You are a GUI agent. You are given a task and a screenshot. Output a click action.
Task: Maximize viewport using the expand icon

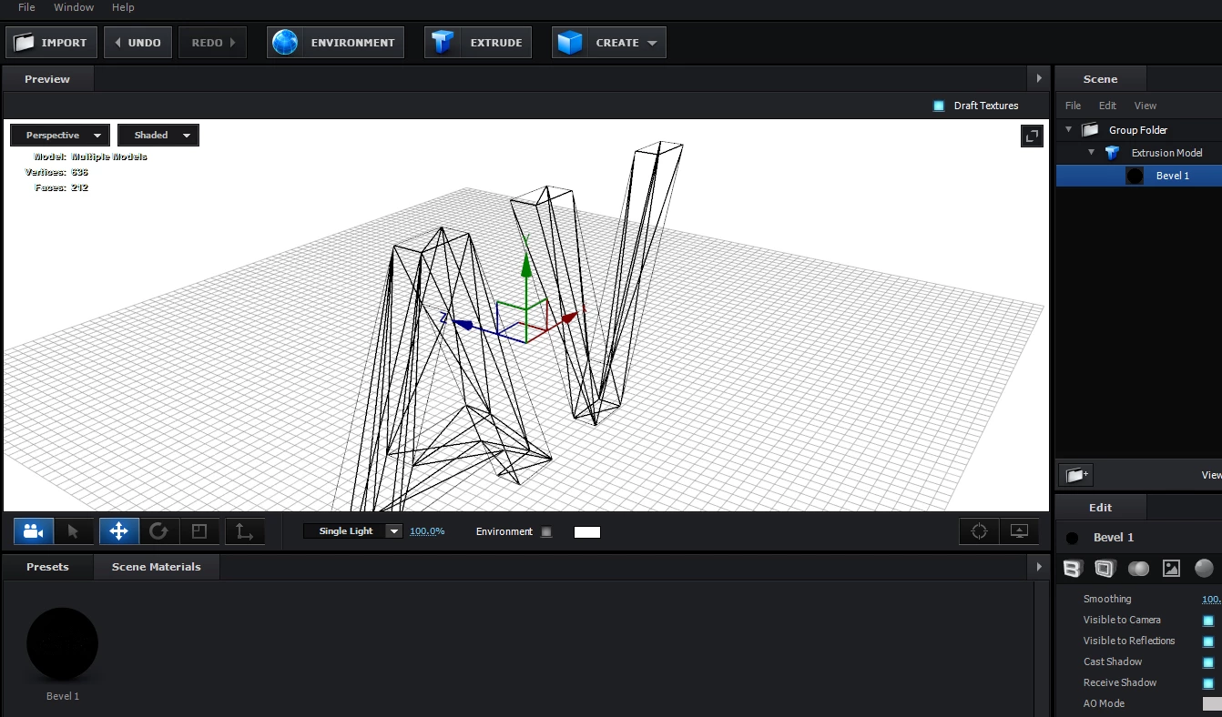click(x=1033, y=136)
